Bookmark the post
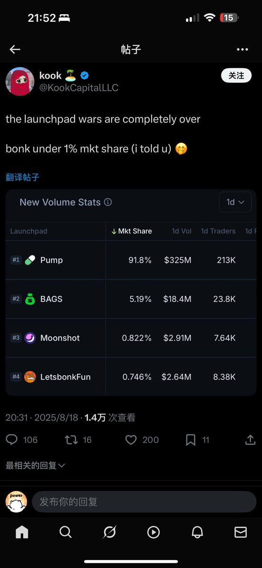The height and width of the screenshot is (568, 262). click(191, 440)
